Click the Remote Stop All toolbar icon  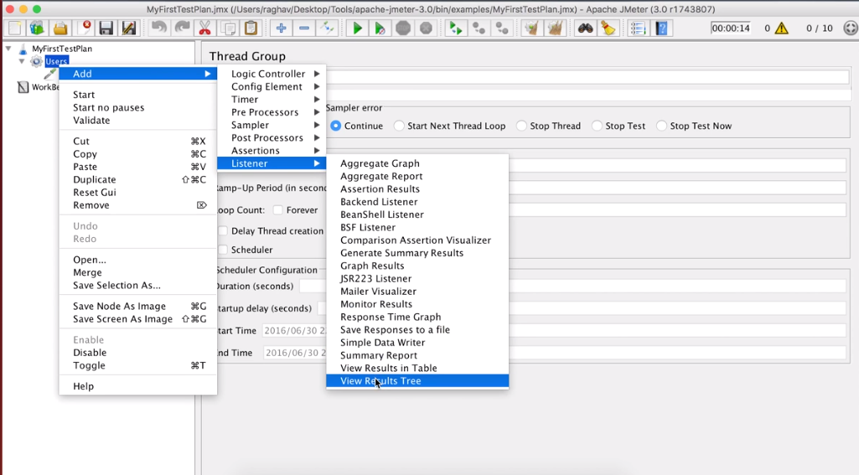pyautogui.click(x=479, y=28)
